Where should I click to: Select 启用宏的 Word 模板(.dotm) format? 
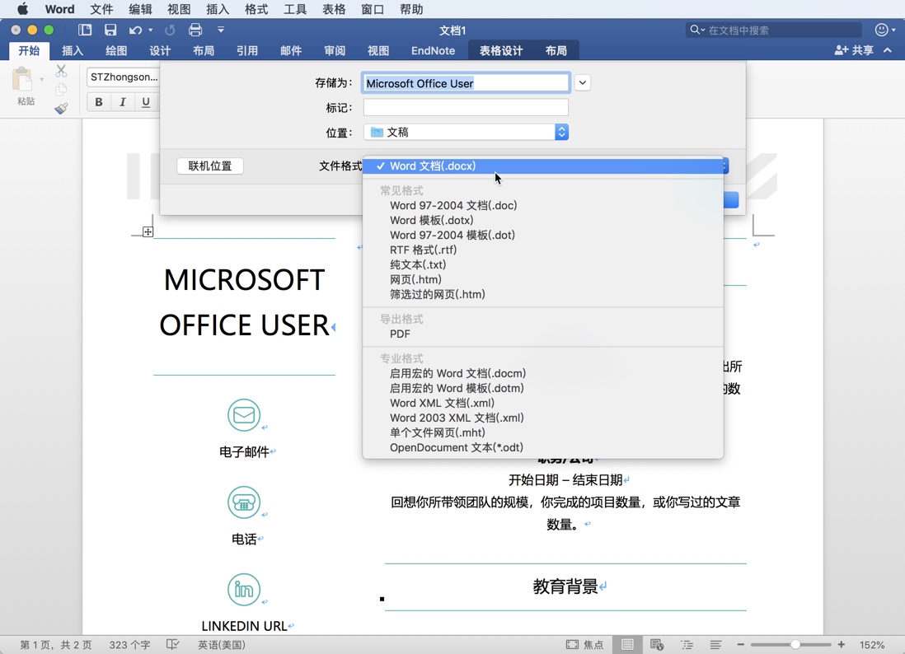[542, 388]
